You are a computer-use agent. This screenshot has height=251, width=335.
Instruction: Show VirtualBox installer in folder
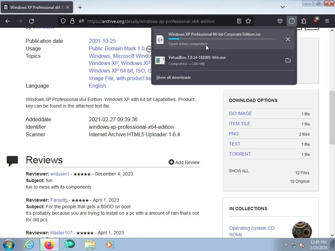coord(288,60)
